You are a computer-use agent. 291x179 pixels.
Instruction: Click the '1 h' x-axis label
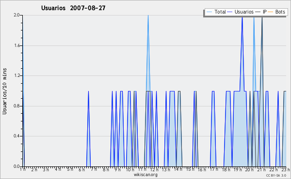coord(23,169)
